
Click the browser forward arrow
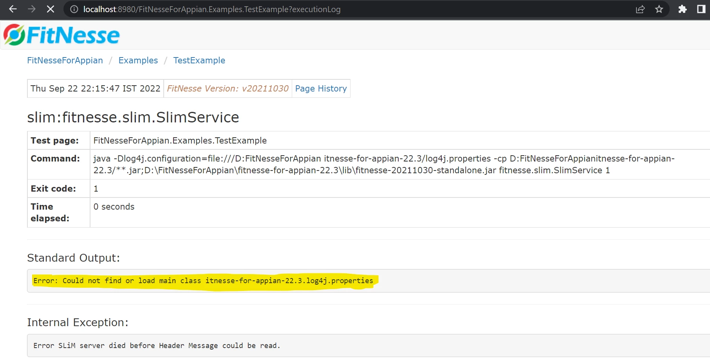(x=32, y=9)
